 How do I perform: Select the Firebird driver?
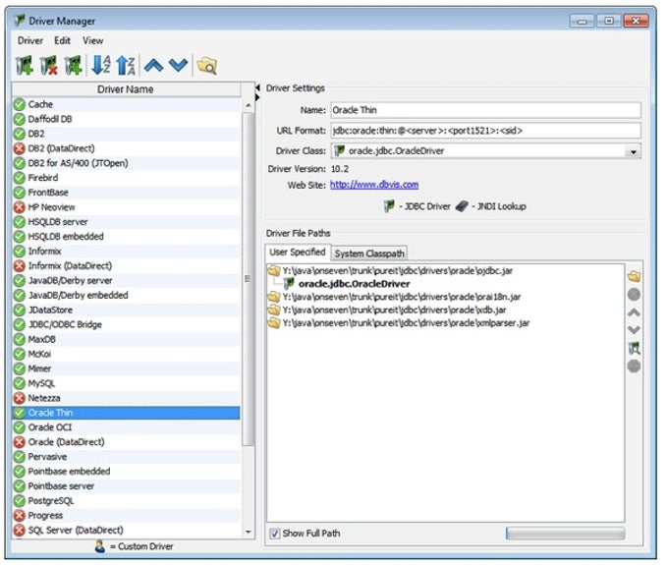point(126,178)
